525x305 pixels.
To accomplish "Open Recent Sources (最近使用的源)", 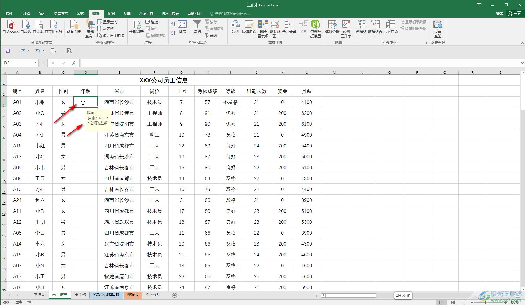I will [111, 35].
